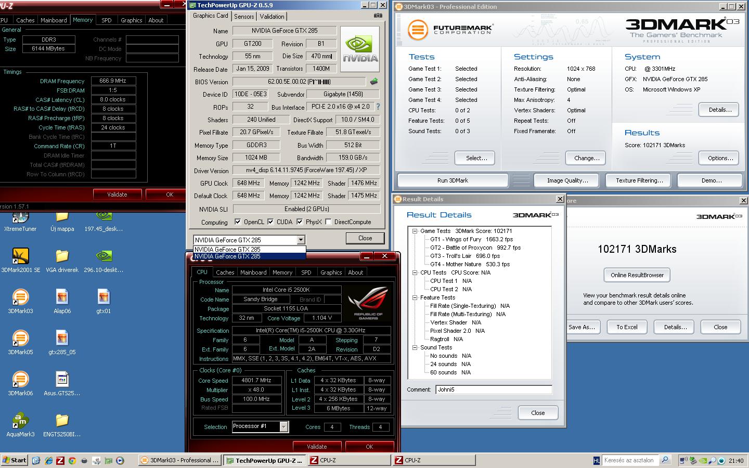Viewport: 749px width, 468px height.
Task: Collapse the Sound Tests tree node
Action: point(415,347)
